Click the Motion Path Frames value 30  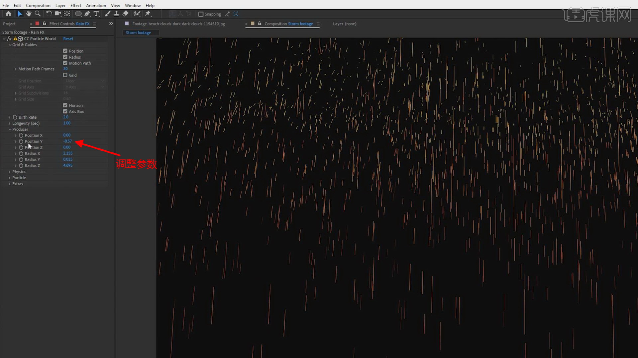[65, 69]
